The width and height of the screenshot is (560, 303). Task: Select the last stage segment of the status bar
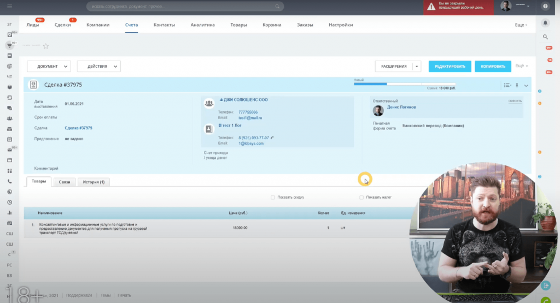tap(438, 84)
